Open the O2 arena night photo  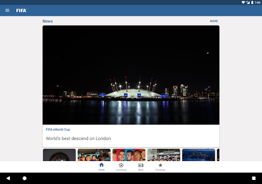pos(131,75)
